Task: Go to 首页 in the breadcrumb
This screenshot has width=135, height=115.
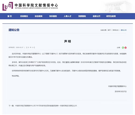Action: pos(109,30)
